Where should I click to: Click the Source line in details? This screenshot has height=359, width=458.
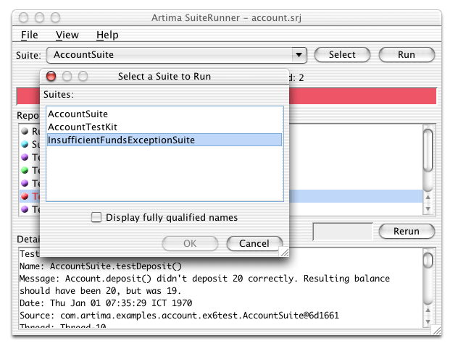[179, 316]
